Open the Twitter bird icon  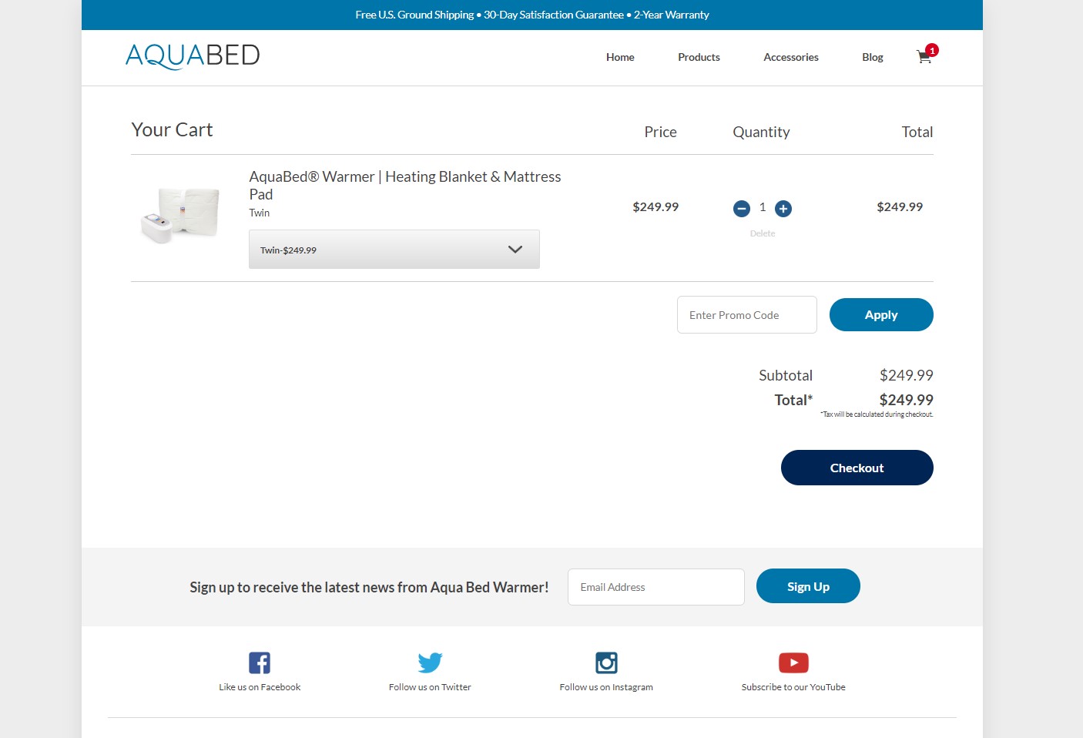430,663
